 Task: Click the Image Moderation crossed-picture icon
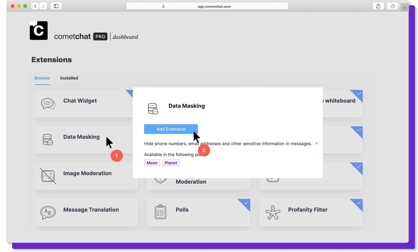pos(48,176)
